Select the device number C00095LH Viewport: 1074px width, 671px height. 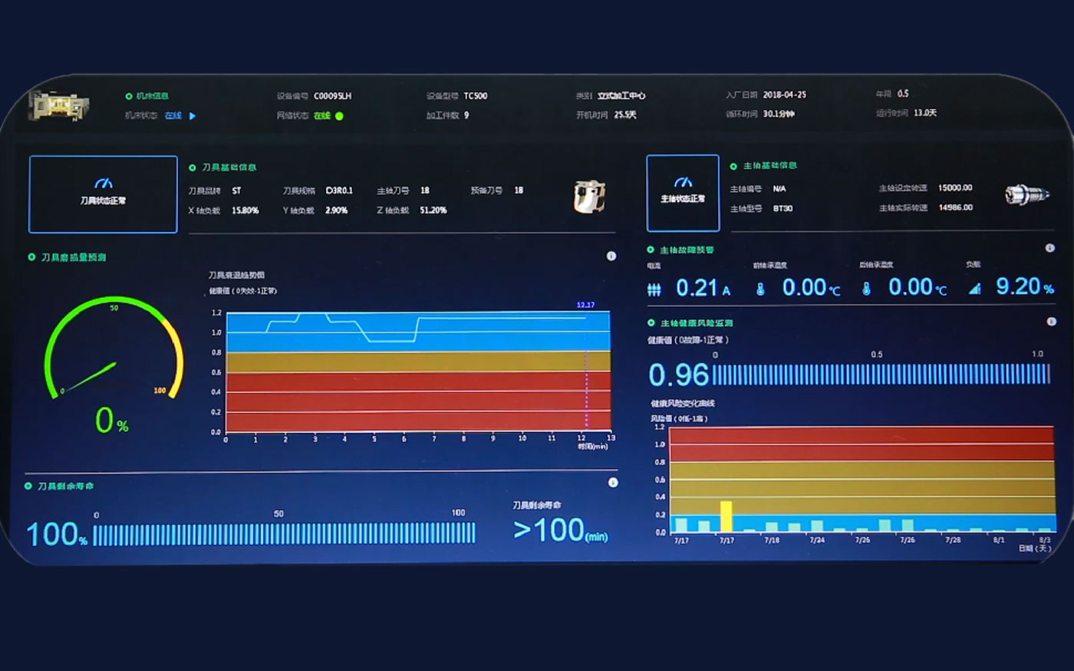tap(332, 96)
